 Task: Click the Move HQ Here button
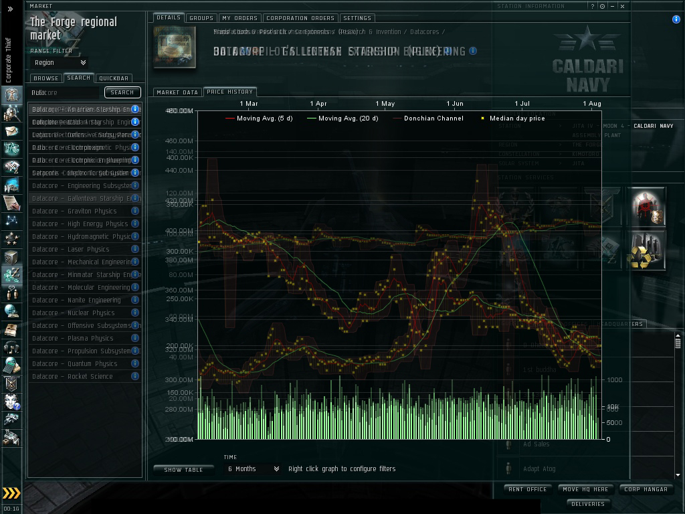[585, 489]
